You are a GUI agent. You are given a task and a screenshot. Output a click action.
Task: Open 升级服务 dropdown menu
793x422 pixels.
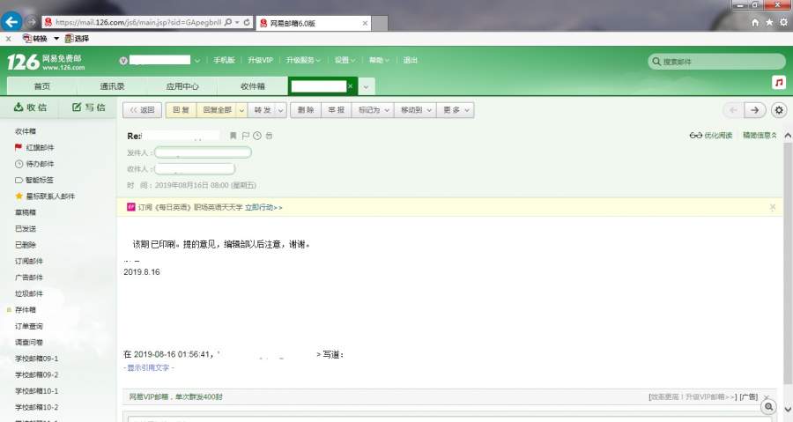point(303,60)
